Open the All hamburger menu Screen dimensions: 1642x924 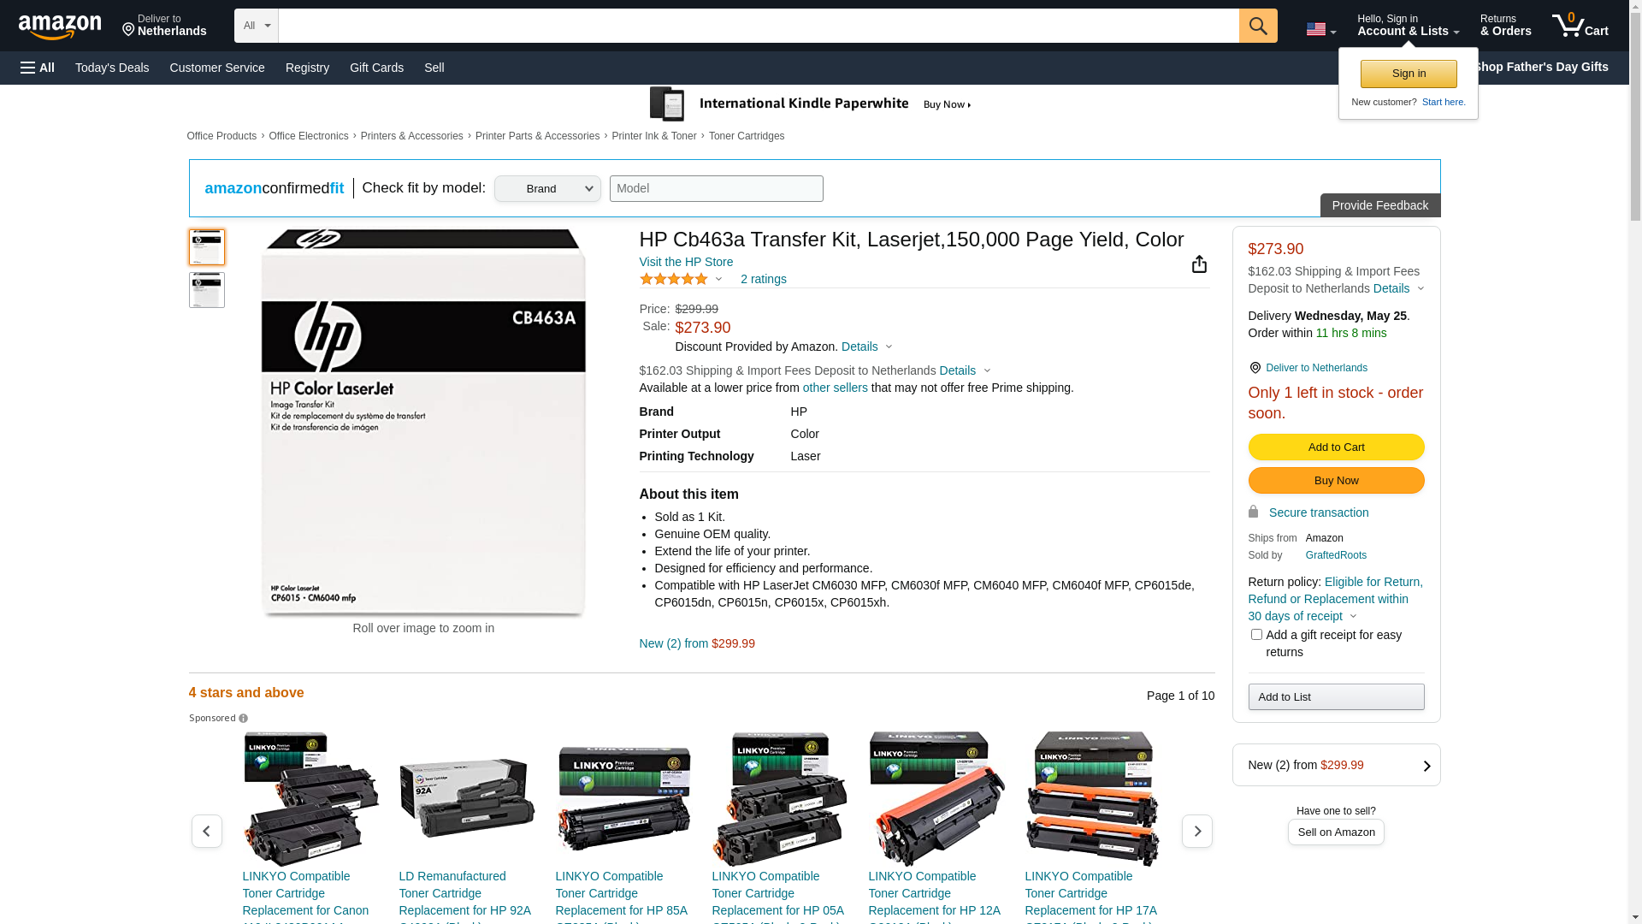[38, 68]
